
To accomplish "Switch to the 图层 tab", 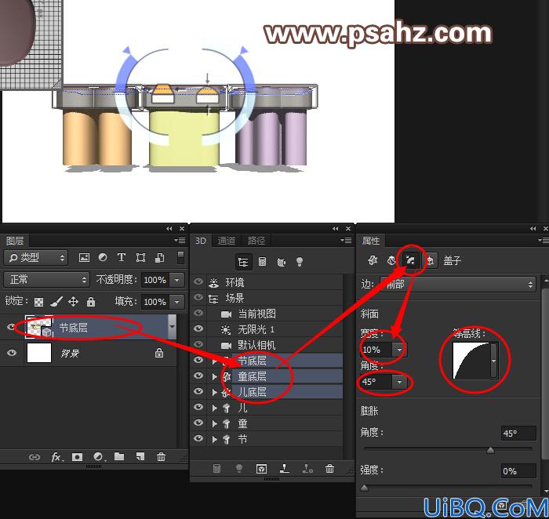I will coord(15,241).
